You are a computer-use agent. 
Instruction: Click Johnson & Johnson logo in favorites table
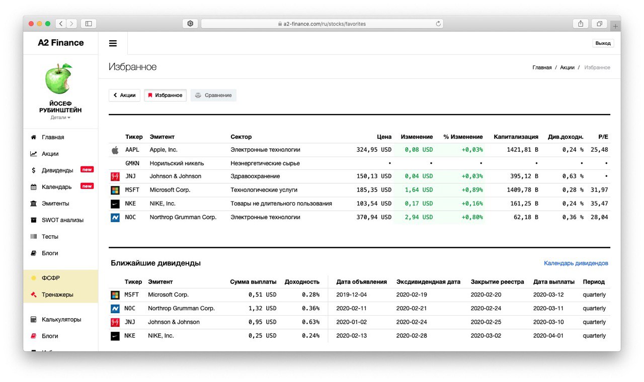[115, 176]
